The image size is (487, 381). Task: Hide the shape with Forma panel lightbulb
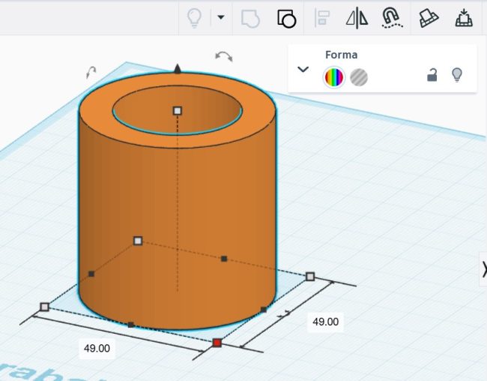pos(456,74)
